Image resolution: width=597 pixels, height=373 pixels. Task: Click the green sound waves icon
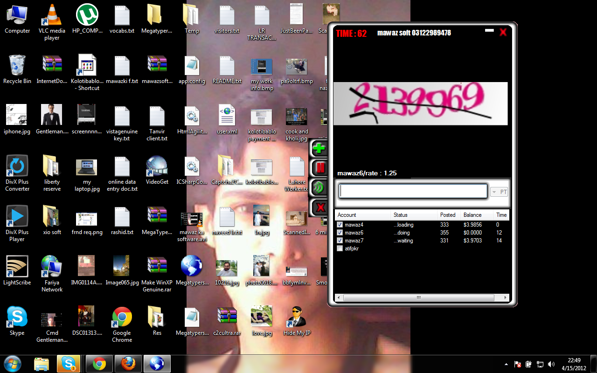319,187
